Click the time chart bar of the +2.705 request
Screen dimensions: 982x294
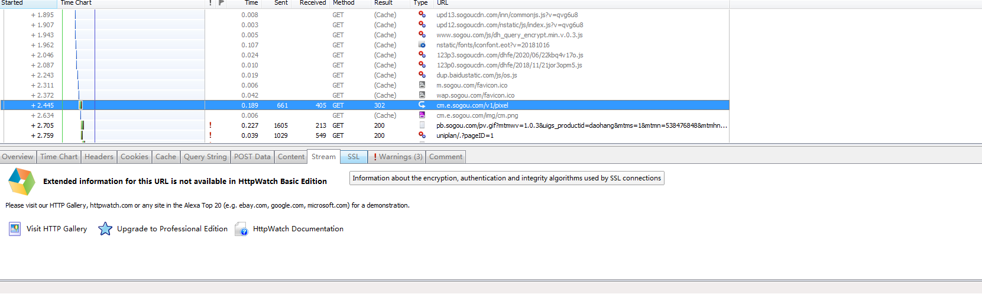(82, 125)
